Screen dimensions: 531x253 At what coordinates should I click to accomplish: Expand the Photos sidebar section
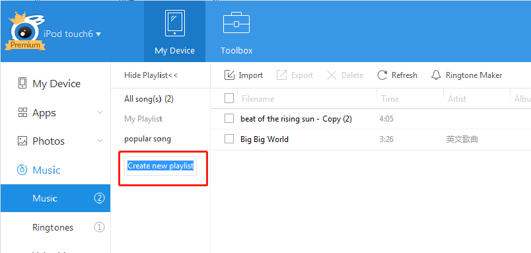pyautogui.click(x=100, y=141)
